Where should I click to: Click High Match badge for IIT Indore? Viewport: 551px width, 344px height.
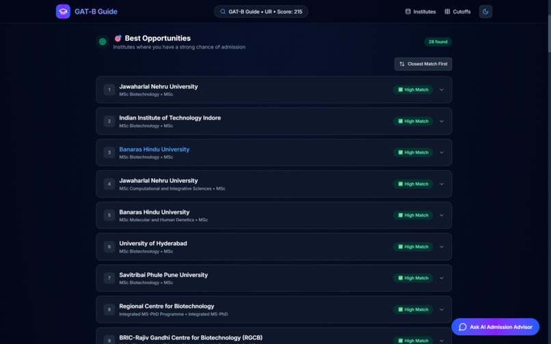(x=413, y=121)
